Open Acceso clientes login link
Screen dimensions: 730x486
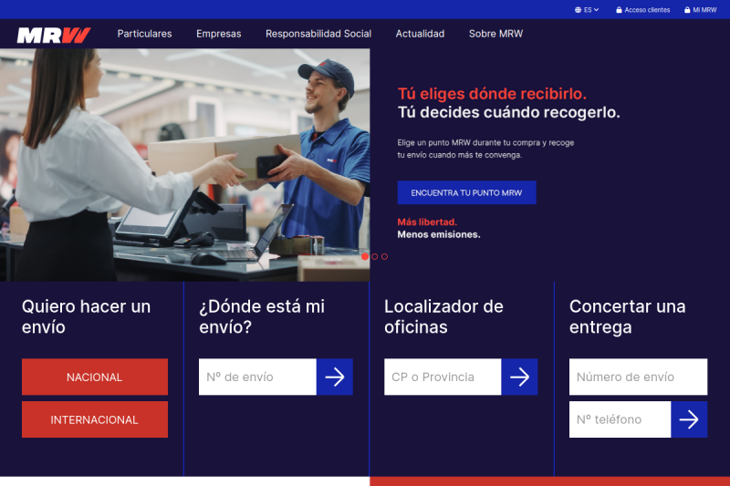(642, 10)
